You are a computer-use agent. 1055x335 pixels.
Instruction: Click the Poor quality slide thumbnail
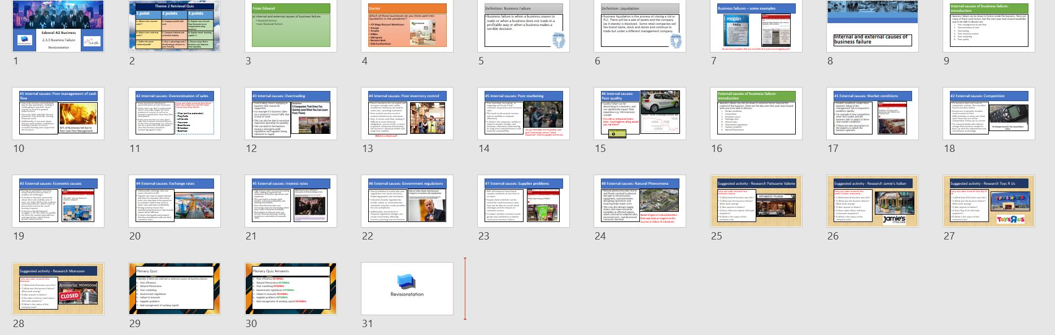click(x=639, y=114)
